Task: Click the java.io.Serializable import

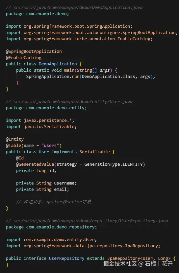Action: click(x=41, y=126)
